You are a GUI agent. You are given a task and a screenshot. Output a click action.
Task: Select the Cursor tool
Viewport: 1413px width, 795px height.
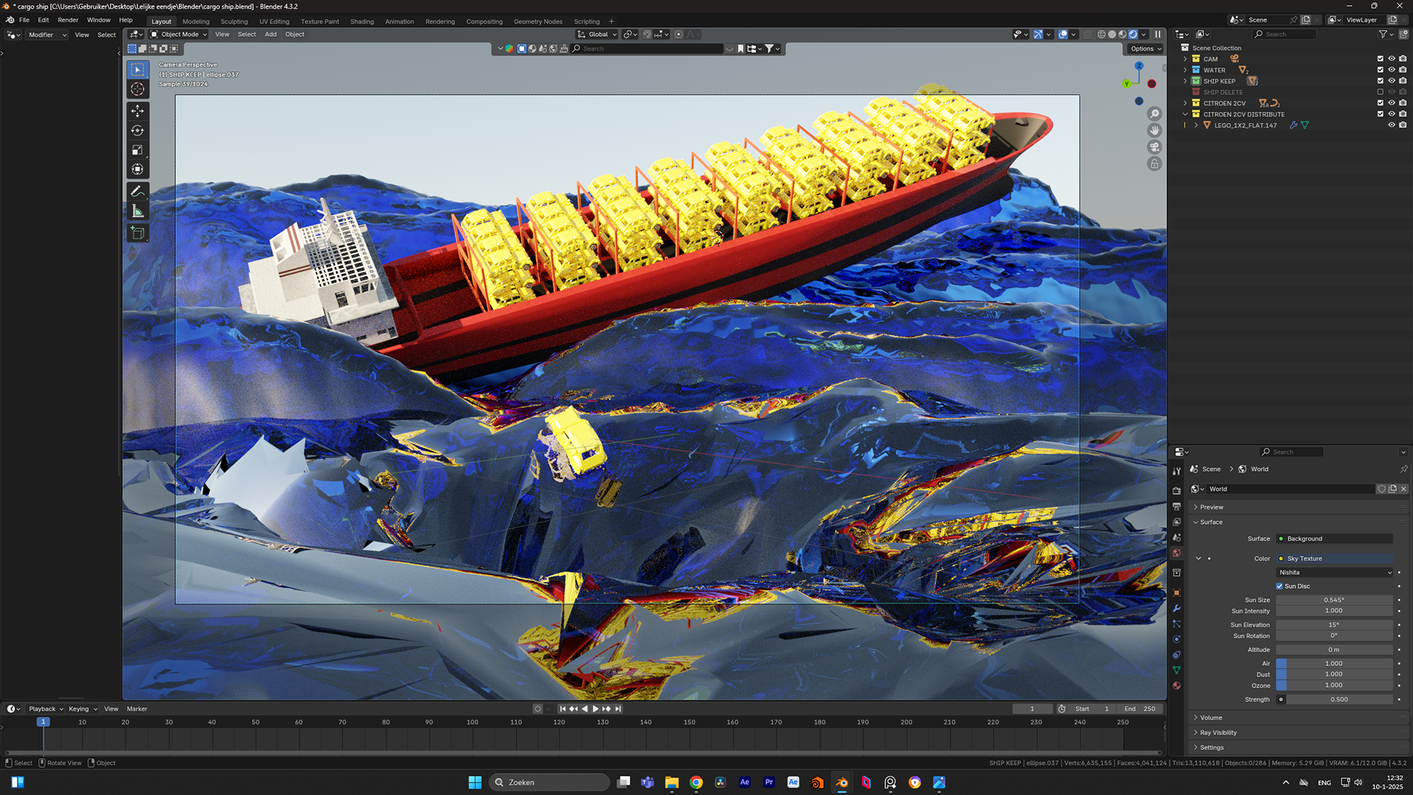point(138,89)
